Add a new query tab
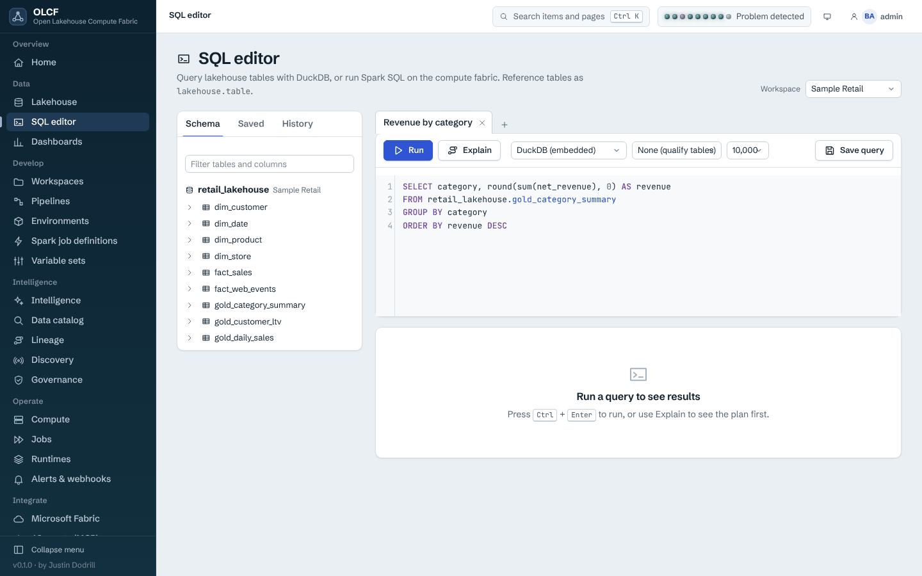922x576 pixels. coord(505,125)
